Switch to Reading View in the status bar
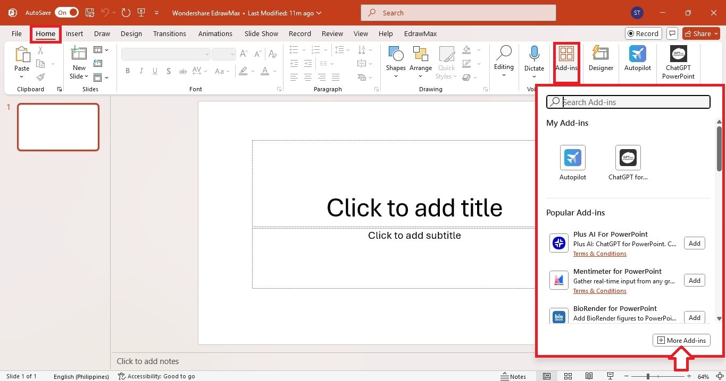The height and width of the screenshot is (381, 726). pos(589,376)
